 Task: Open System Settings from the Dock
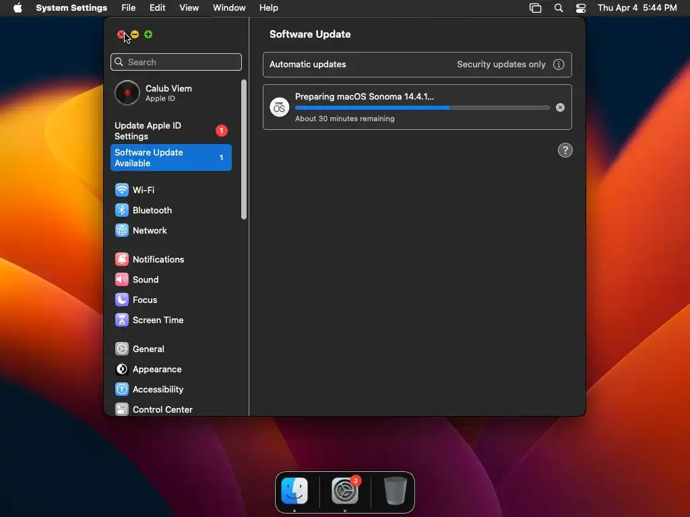[x=345, y=491]
